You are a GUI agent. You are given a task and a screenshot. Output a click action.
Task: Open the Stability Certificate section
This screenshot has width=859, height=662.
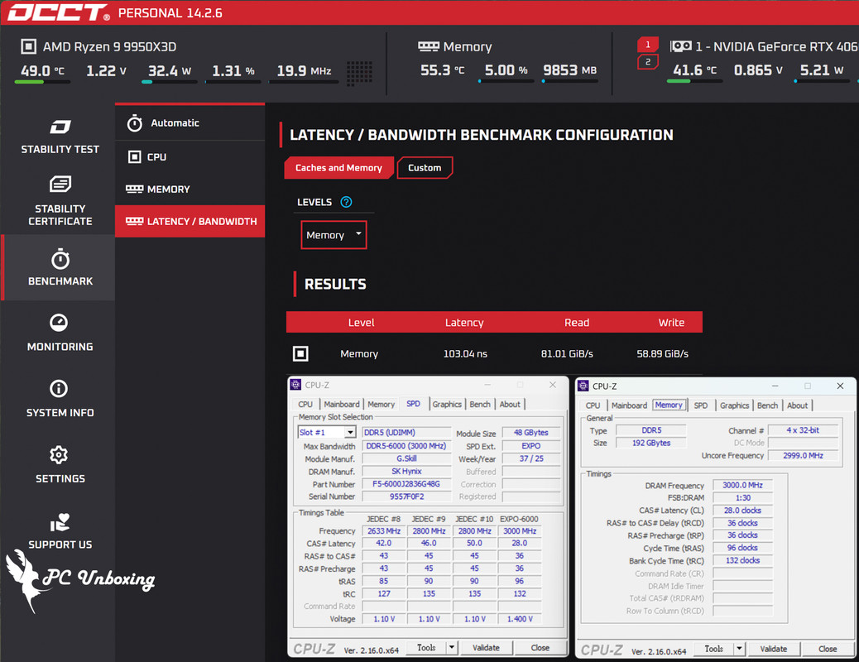pyautogui.click(x=60, y=200)
